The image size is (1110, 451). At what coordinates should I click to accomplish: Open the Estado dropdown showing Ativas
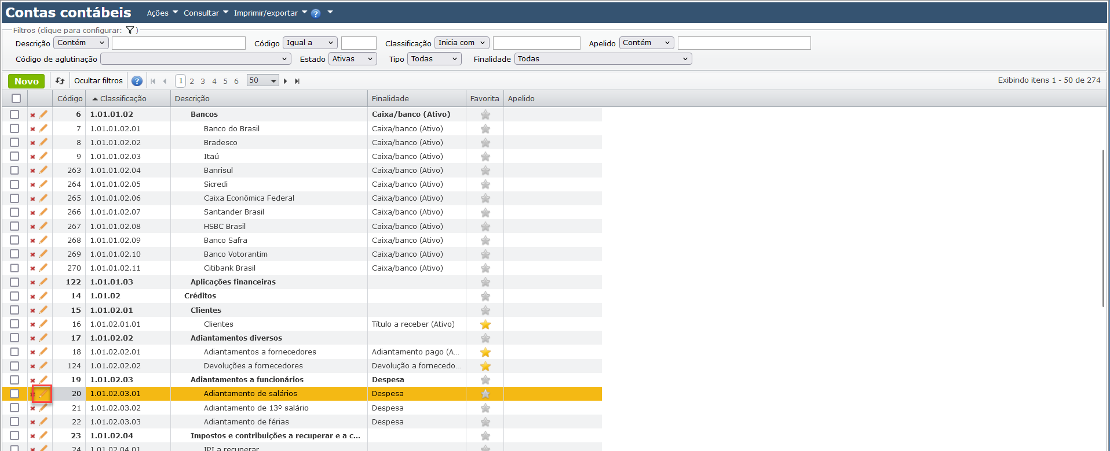tap(352, 59)
